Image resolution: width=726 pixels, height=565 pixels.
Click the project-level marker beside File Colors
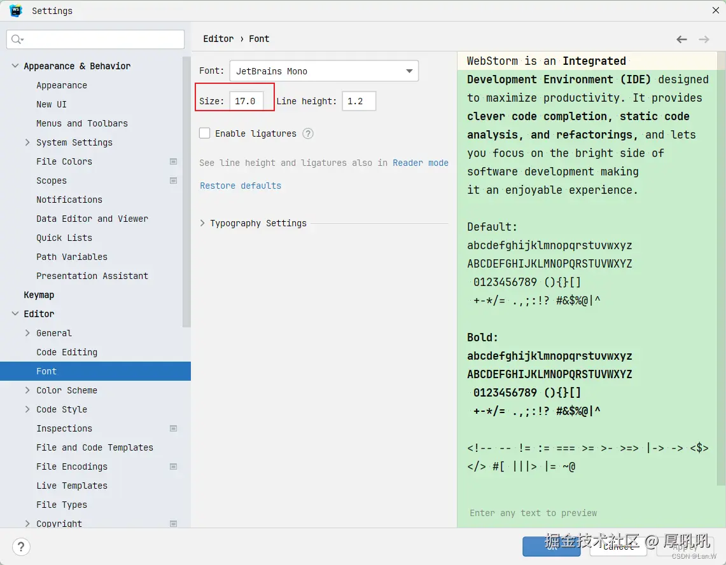(174, 161)
